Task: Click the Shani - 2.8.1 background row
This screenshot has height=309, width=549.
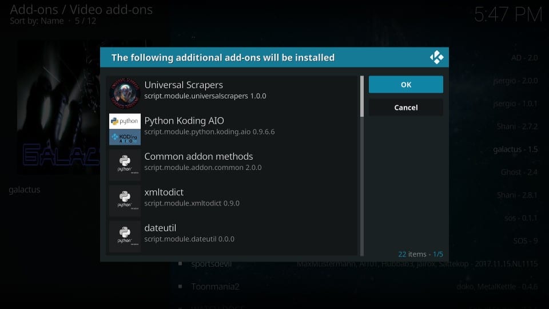Action: (x=517, y=195)
